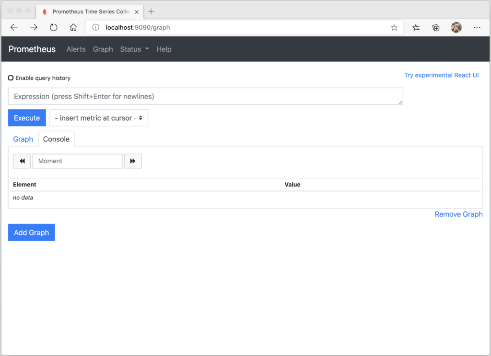
Task: Step the moment forward with fast-forward button
Action: coord(133,161)
